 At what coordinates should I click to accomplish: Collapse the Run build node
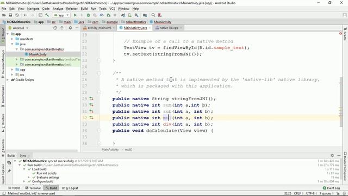[20, 165]
